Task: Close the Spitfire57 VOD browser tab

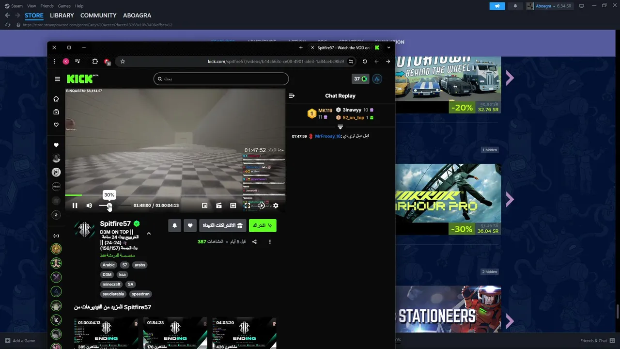Action: coord(312,48)
